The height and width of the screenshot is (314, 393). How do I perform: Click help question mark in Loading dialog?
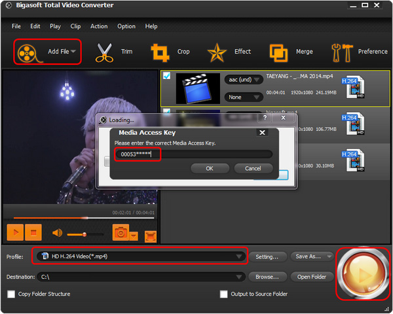[265, 118]
